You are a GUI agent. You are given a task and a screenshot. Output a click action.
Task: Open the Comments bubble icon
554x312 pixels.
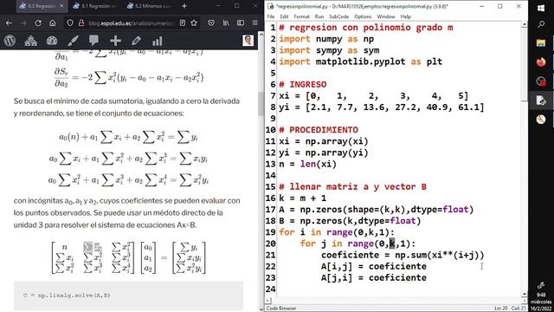[94, 41]
